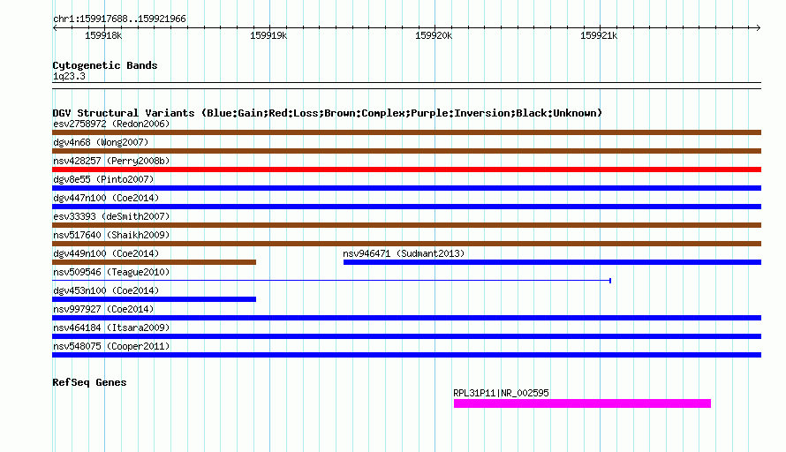Click the Cytogenetic Bands track title
Viewport: 786px width, 452px height.
click(105, 65)
